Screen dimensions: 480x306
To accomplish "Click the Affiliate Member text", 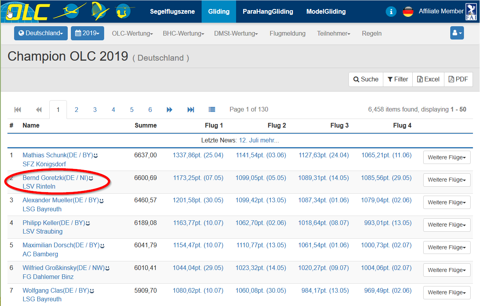I will [441, 11].
